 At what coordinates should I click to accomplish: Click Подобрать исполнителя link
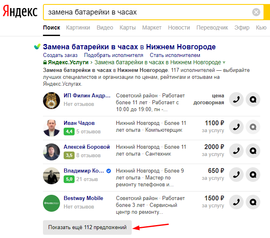click(114, 55)
